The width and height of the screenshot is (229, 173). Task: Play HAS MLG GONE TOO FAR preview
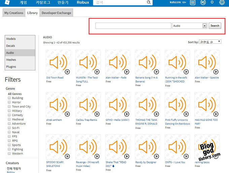(x=216, y=114)
